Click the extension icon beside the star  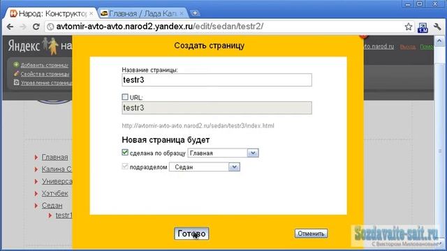pos(423,27)
